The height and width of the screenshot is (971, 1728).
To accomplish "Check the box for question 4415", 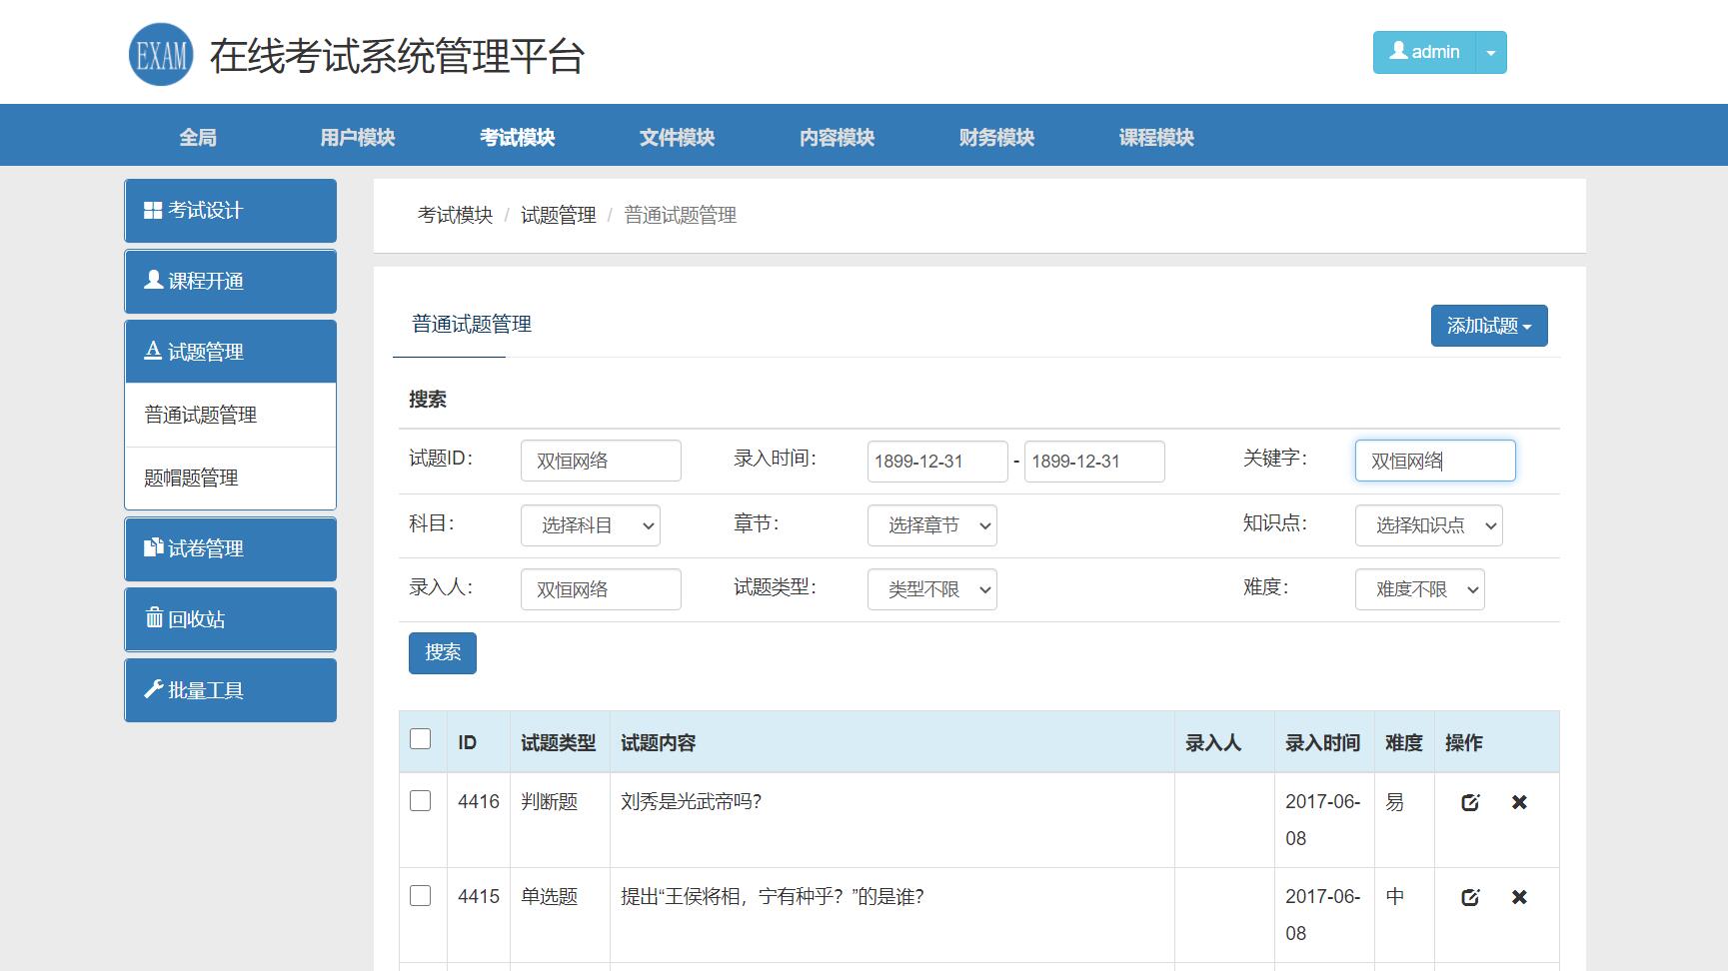I will (421, 896).
